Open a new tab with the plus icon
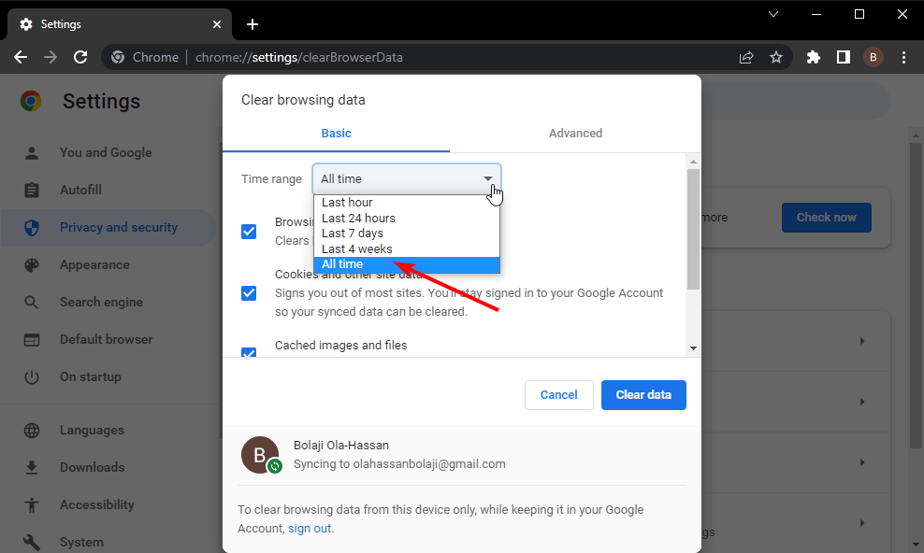Screen dimensions: 924x553 click(253, 24)
